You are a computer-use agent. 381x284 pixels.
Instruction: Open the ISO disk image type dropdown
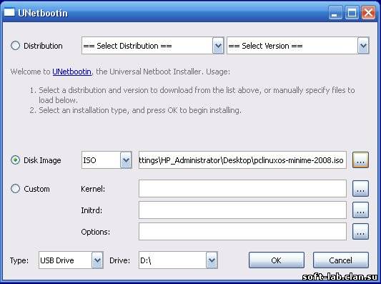tap(107, 160)
